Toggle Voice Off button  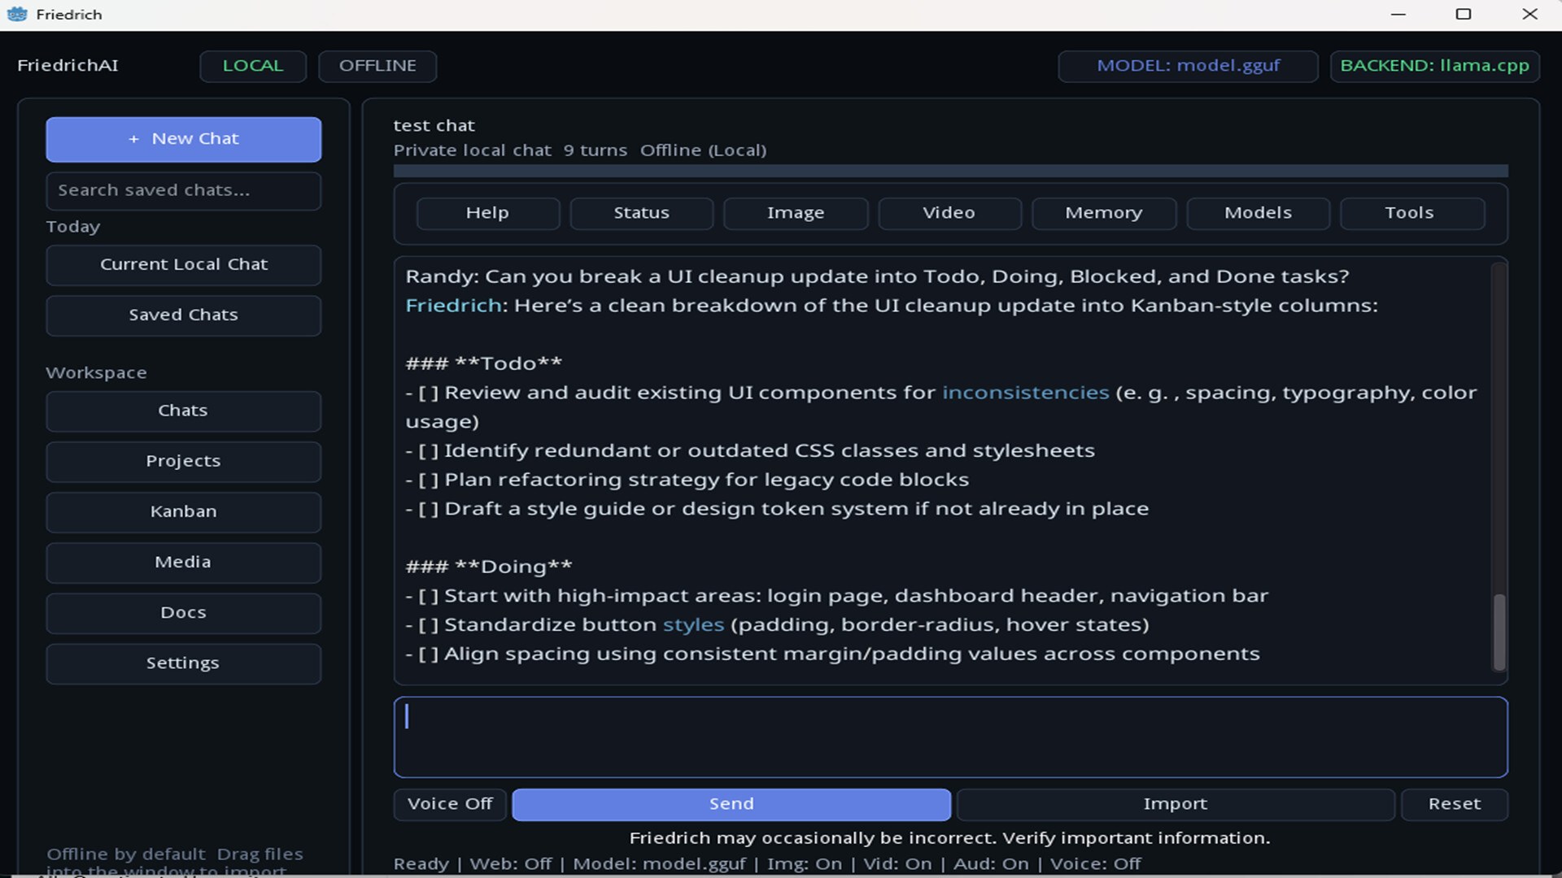coord(450,804)
